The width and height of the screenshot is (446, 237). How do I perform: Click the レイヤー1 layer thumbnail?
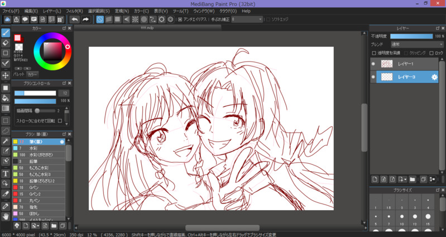pyautogui.click(x=387, y=64)
